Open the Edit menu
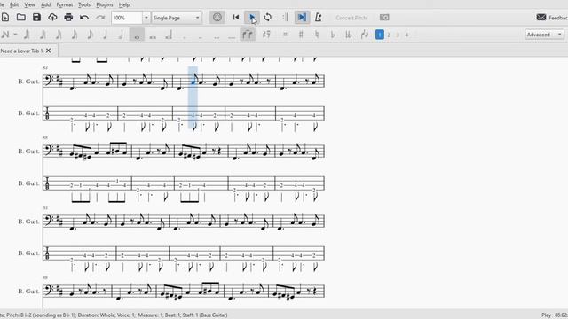Screen dimensions: 568x319 [x=14, y=4]
